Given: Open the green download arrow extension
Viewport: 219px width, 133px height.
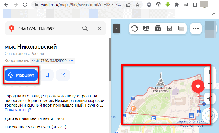Looking at the screenshot, I should point(167,5).
